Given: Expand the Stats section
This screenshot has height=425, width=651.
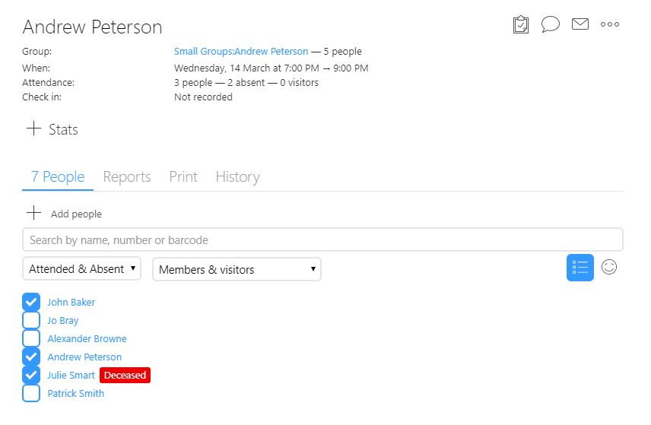Looking at the screenshot, I should pos(52,129).
